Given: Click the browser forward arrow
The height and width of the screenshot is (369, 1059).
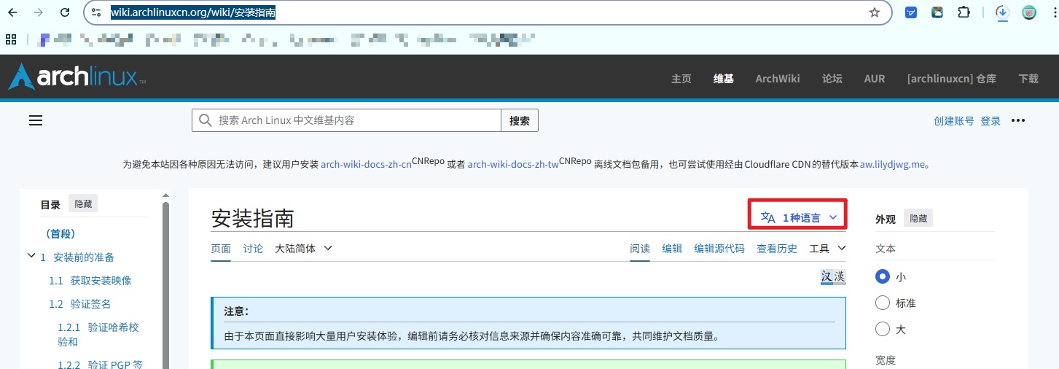Looking at the screenshot, I should click(39, 12).
